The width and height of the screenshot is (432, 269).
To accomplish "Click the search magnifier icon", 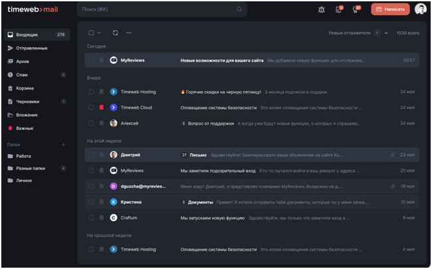I will [239, 9].
